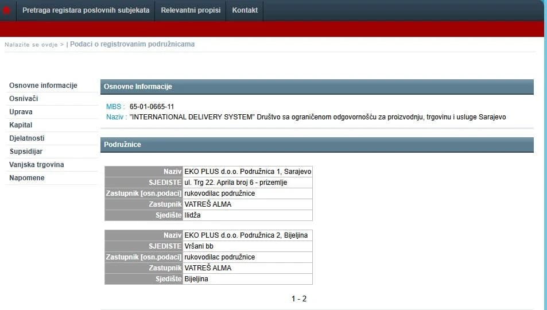Go to the Kontakt page
This screenshot has height=310, width=547.
point(245,10)
